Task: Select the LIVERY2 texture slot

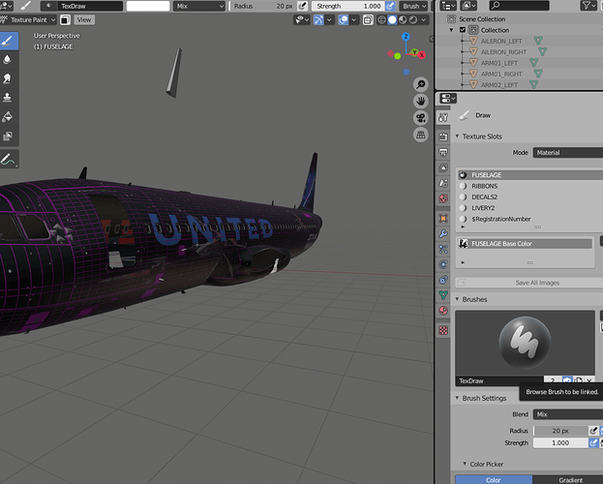Action: click(x=530, y=208)
